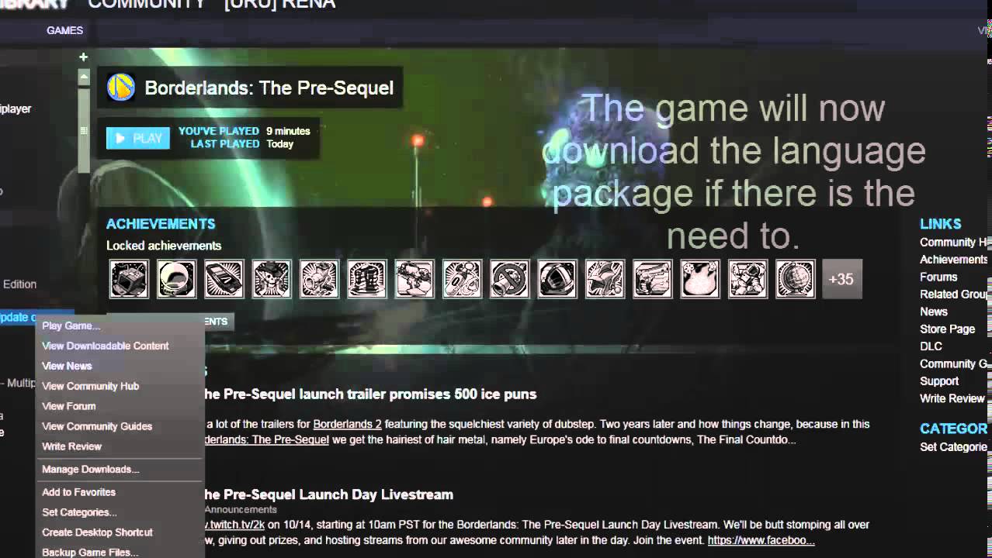Open the prohibited-sign achievement icon

pos(509,279)
